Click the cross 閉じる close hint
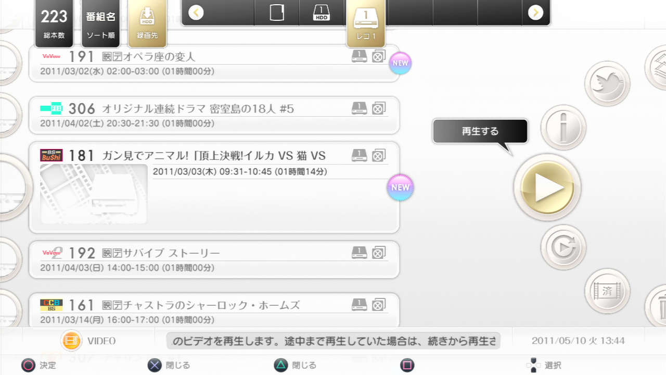Screen dimensions: 666x375 click(x=169, y=366)
